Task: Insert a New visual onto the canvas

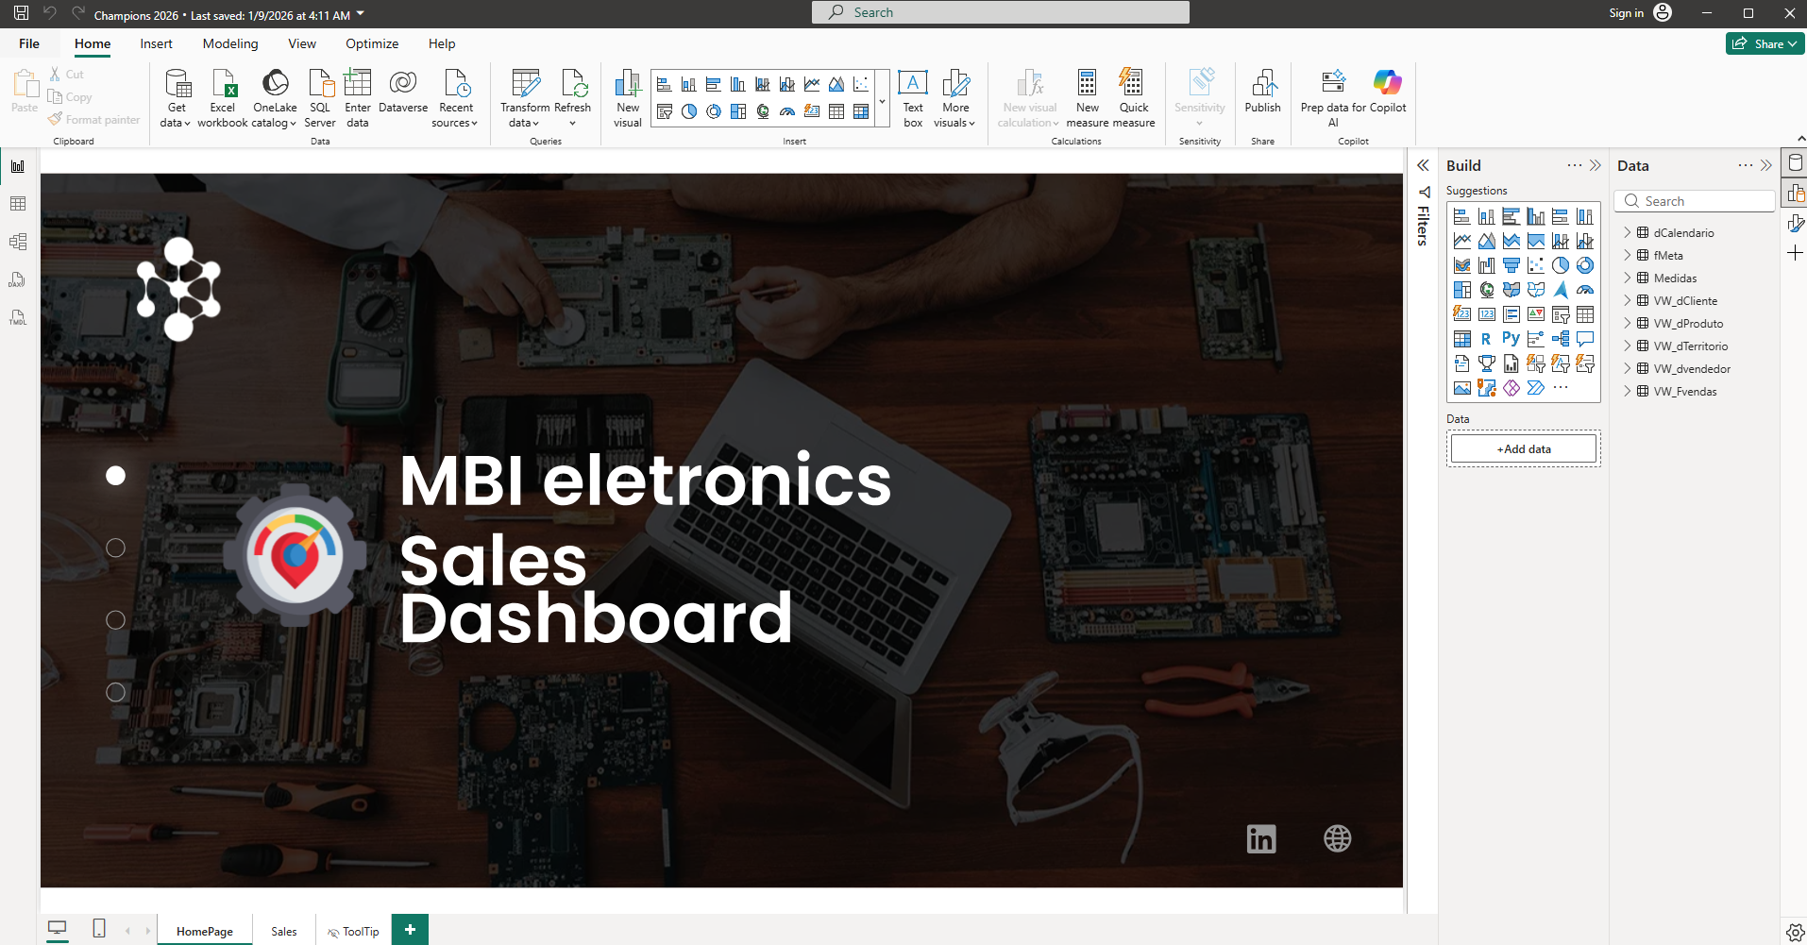Action: click(x=626, y=94)
